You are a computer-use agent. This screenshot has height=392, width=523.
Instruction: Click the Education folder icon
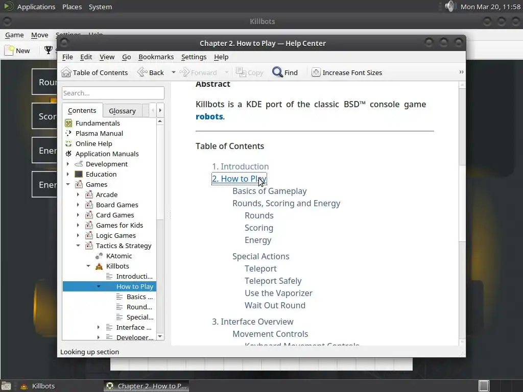pyautogui.click(x=79, y=175)
